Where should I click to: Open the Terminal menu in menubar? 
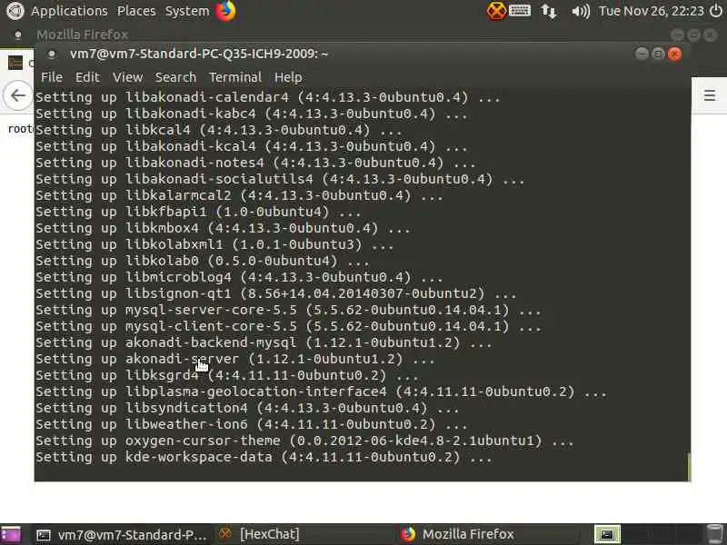(235, 77)
